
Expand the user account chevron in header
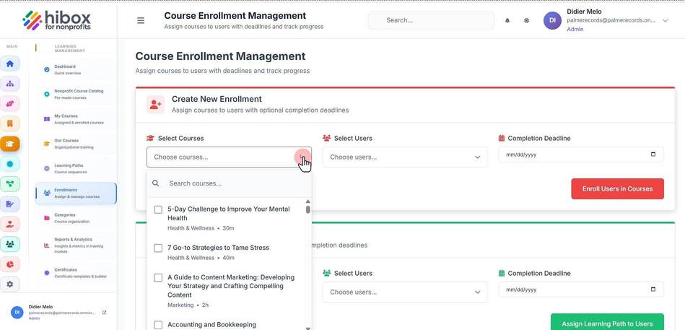(x=665, y=20)
